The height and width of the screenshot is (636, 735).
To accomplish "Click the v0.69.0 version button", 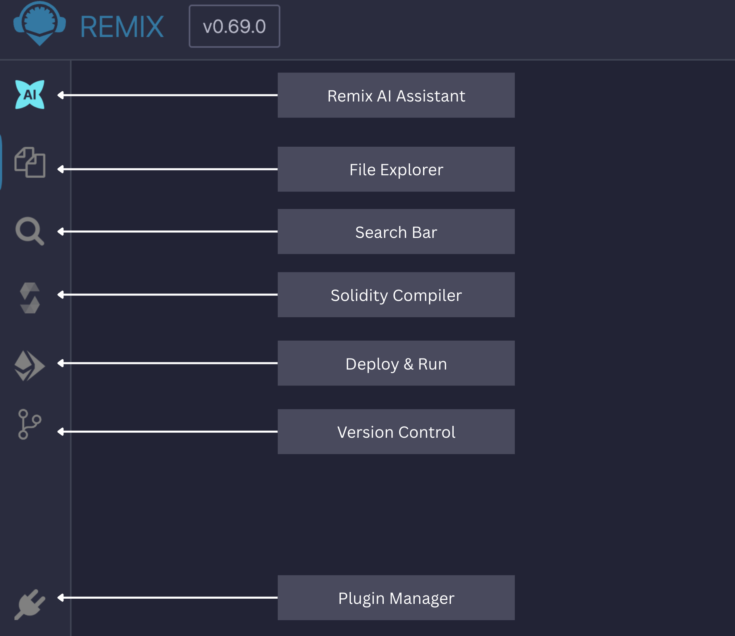I will point(235,26).
